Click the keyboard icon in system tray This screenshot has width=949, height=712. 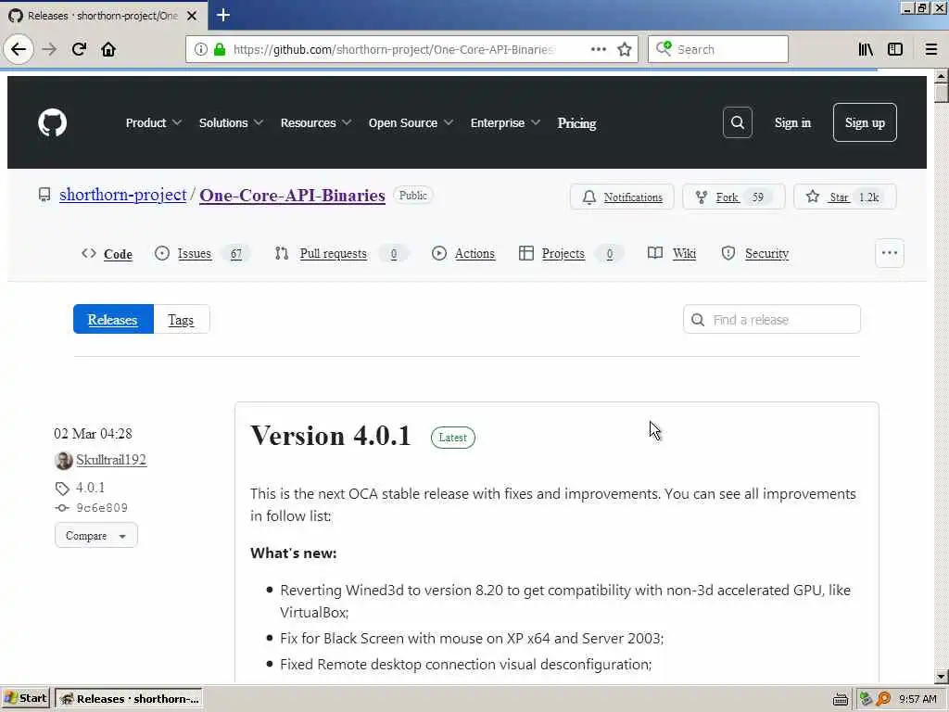pos(840,699)
